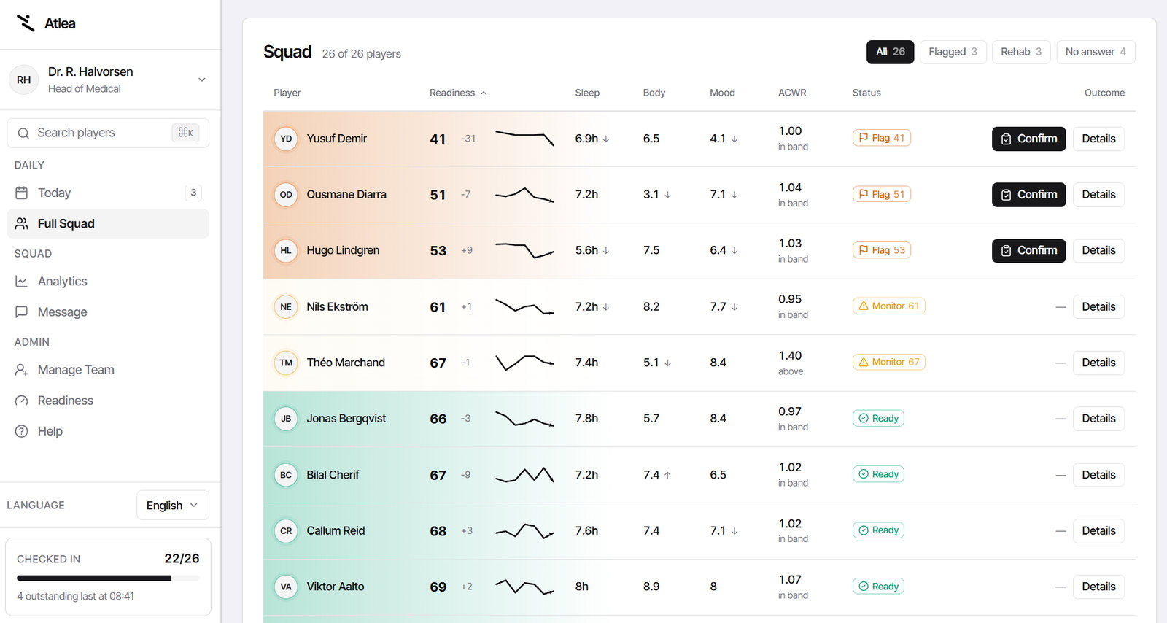
Task: Open Details for Callum Reid
Action: tap(1098, 530)
